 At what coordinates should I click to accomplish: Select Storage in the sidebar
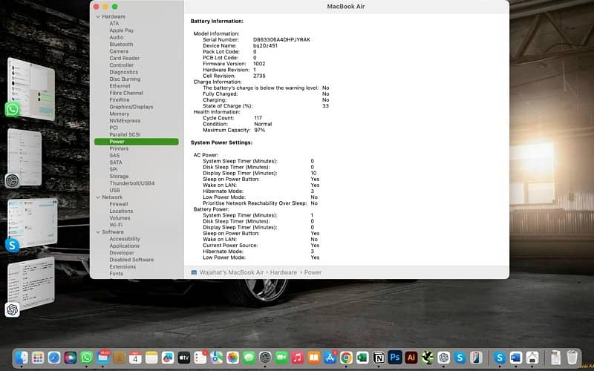[x=119, y=177]
